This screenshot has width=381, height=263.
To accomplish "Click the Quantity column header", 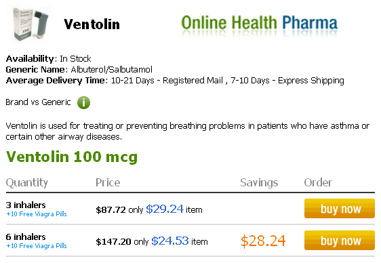I will 27,183.
